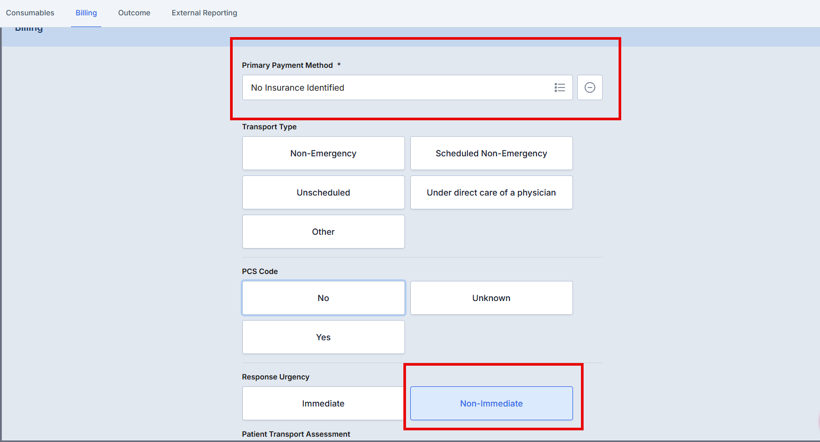Viewport: 820px width, 442px height.
Task: Set PCS Code to Yes
Action: pos(323,337)
